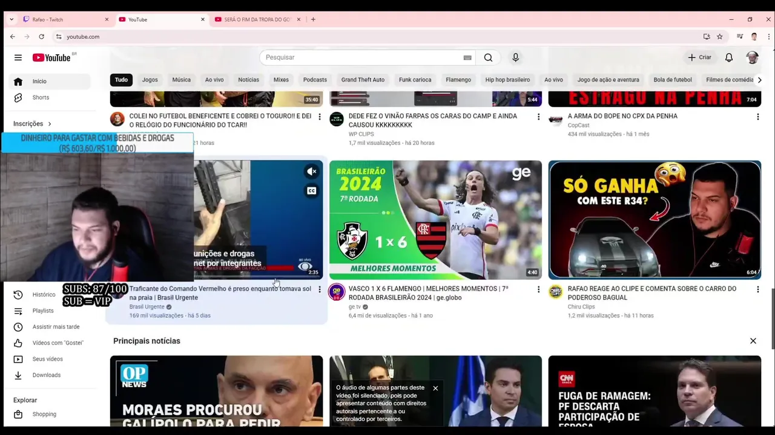Open the VASCO 1 x 6 FLAMENGO thumbnail
Screen dimensions: 775x435
435,220
